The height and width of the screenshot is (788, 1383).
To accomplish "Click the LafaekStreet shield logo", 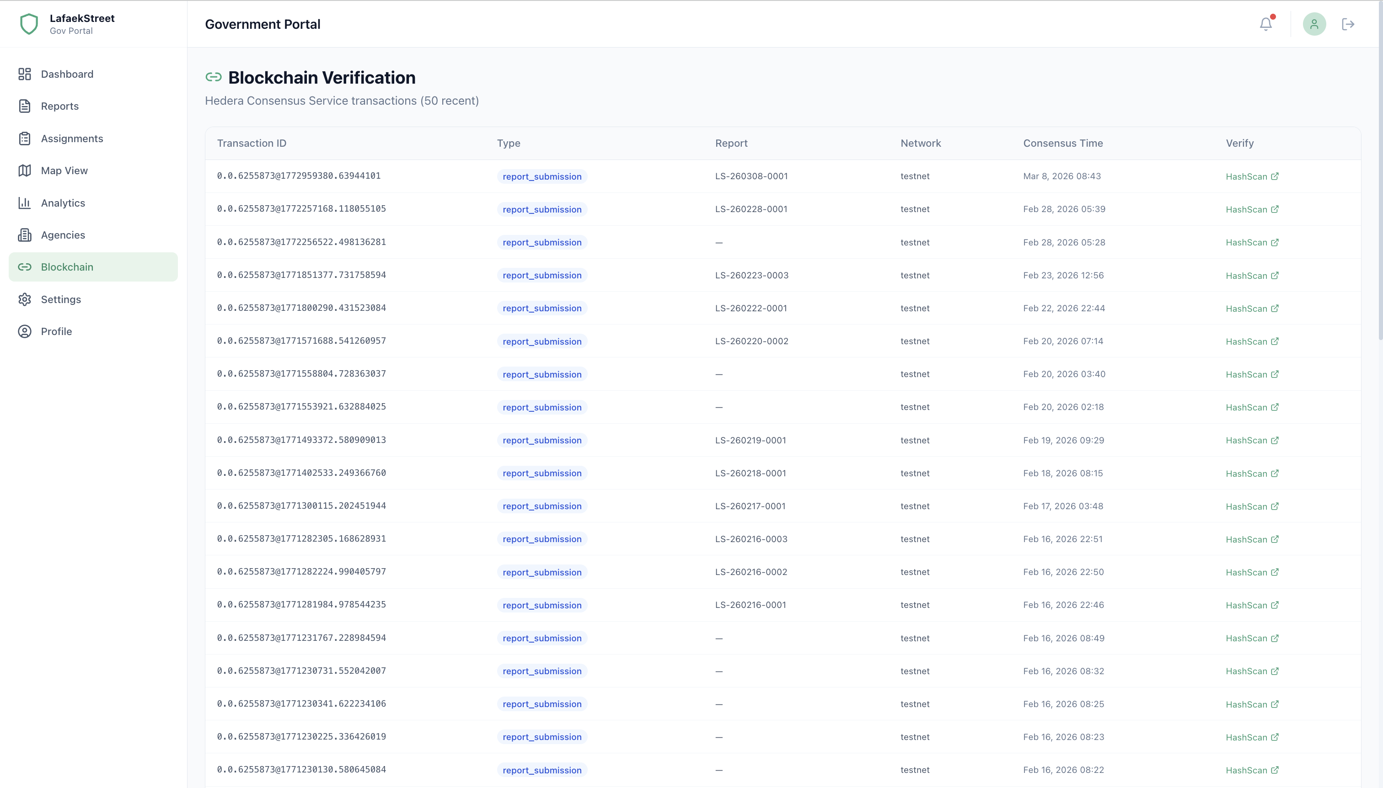I will (29, 23).
